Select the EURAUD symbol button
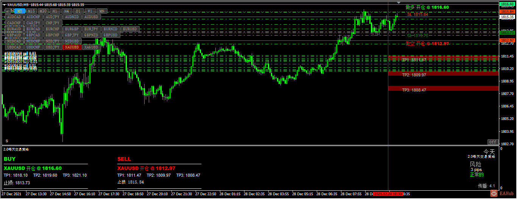 click(14, 29)
